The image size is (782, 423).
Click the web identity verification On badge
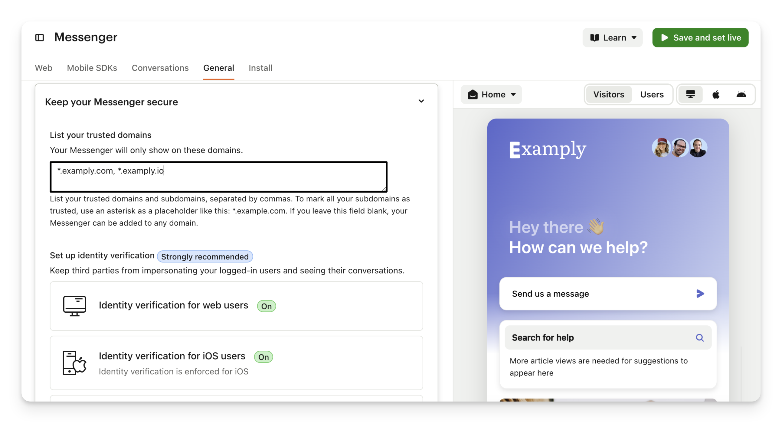(x=266, y=306)
